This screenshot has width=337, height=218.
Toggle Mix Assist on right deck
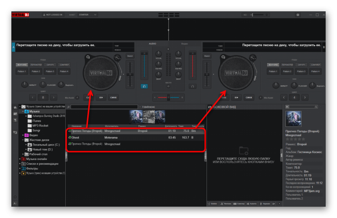pyautogui.click(x=260, y=98)
